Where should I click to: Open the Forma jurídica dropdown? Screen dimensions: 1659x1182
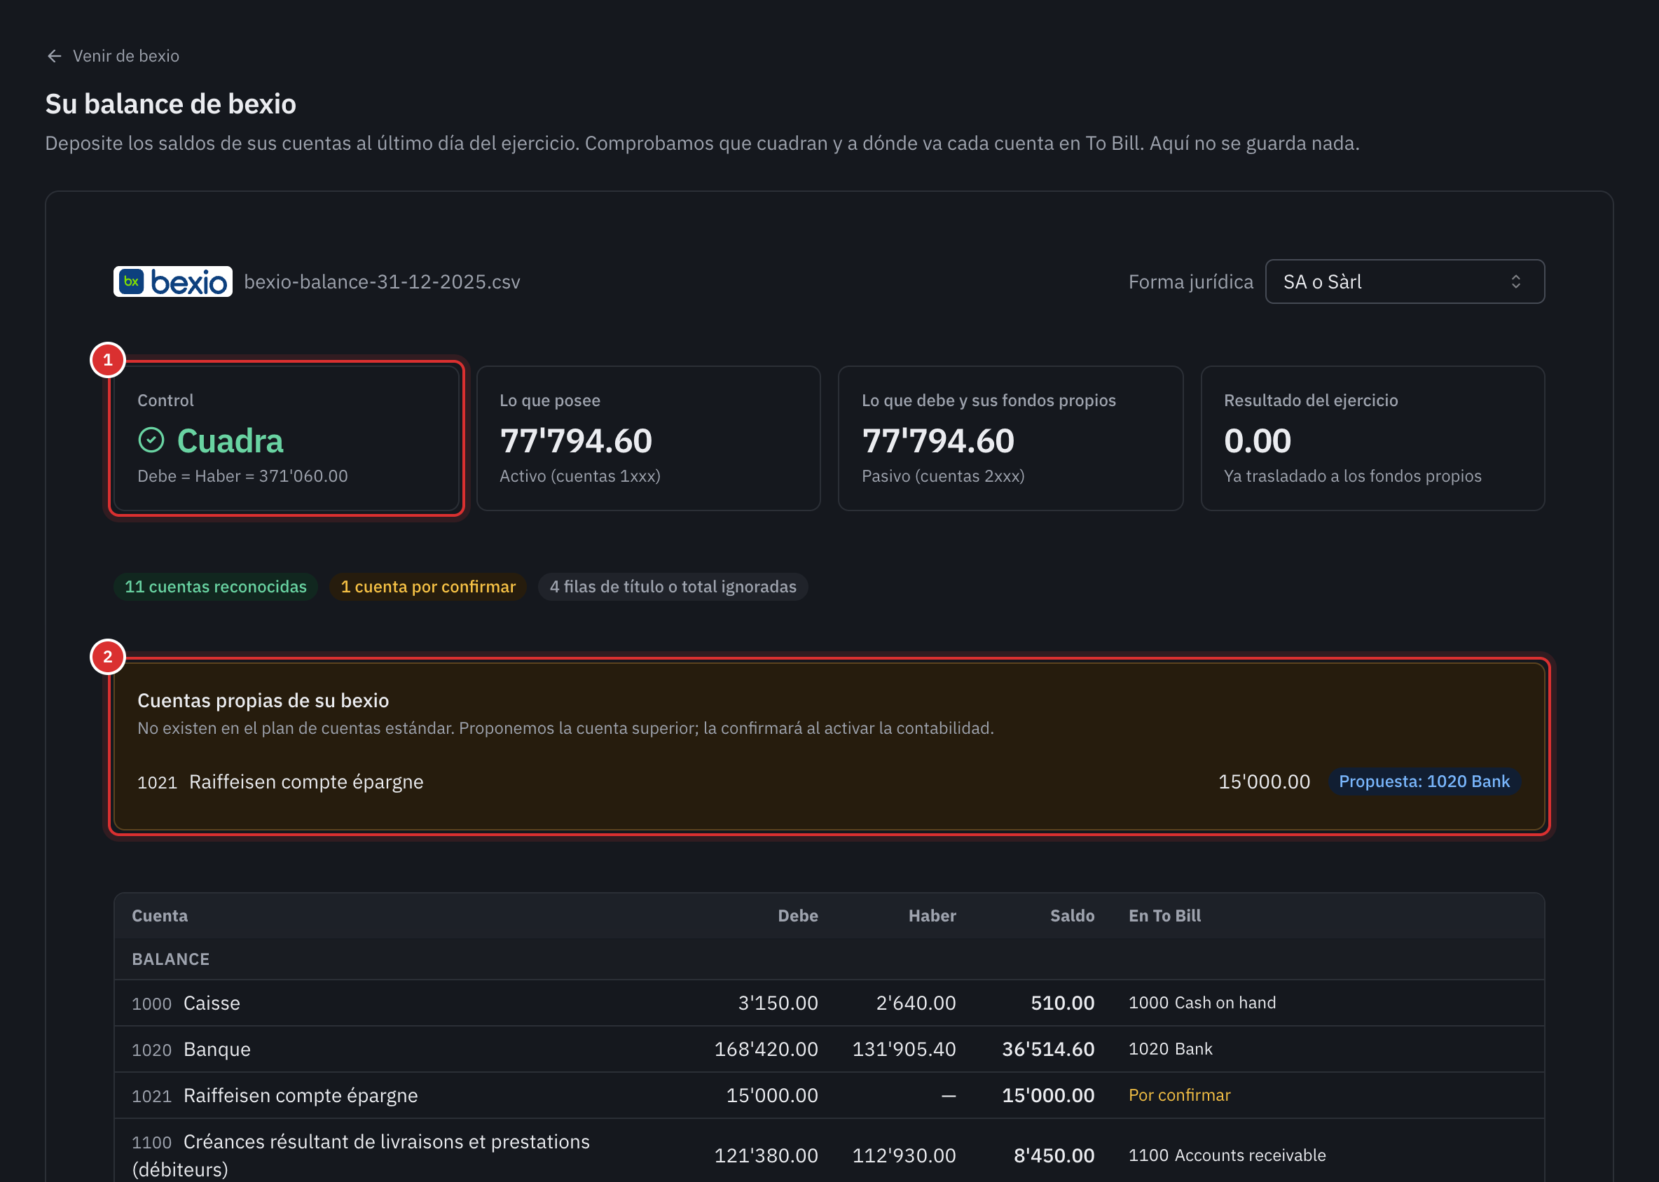pyautogui.click(x=1404, y=281)
